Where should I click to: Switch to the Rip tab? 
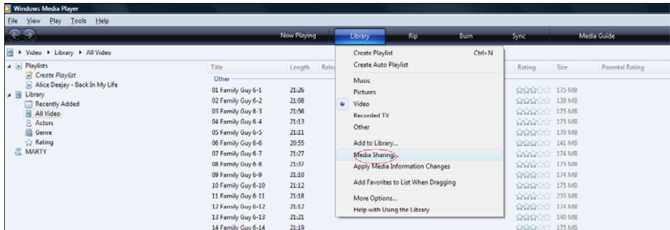[x=413, y=37]
